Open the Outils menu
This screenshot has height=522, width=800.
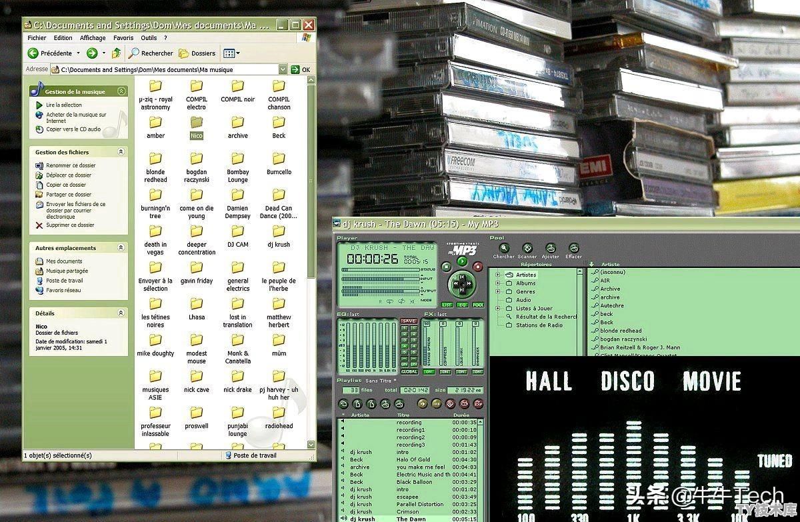pos(149,38)
